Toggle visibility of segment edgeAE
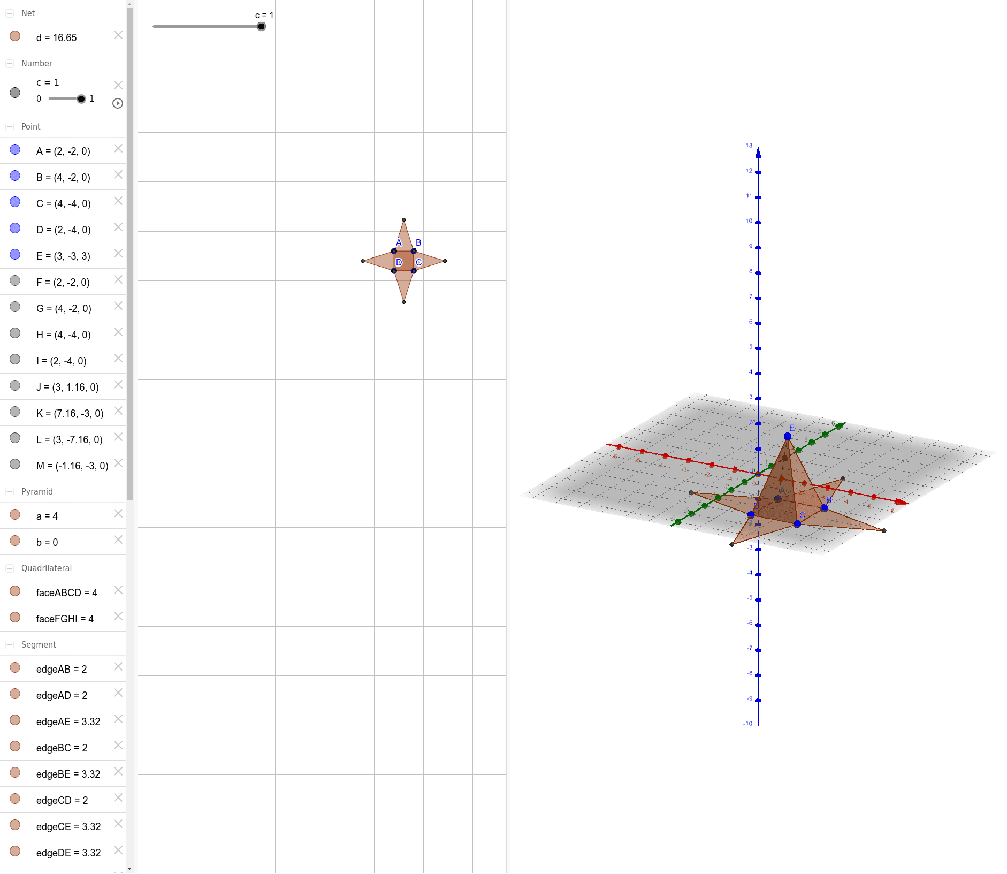Screen dimensions: 1007x874 pos(14,719)
